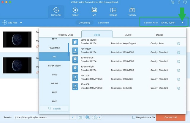Select the AVI format

coord(54,57)
